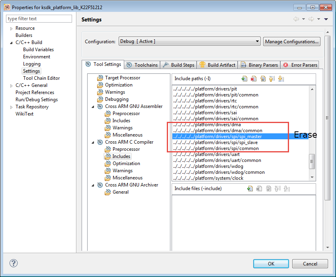
Task: Expand the Resource tree node
Action: [12, 29]
